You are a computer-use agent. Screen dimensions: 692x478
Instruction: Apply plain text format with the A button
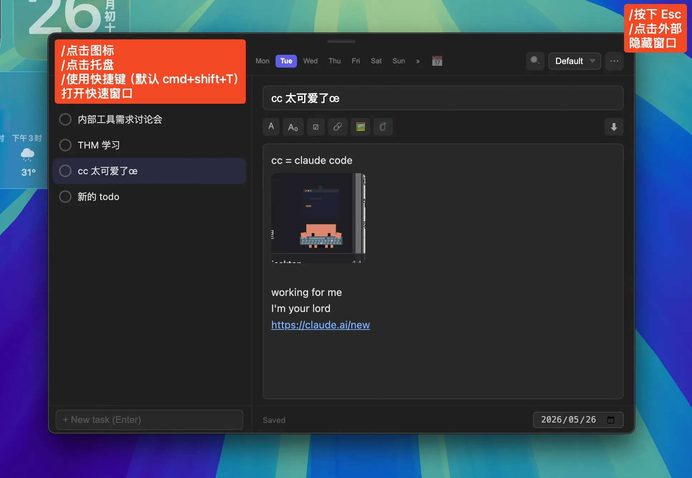coord(271,127)
